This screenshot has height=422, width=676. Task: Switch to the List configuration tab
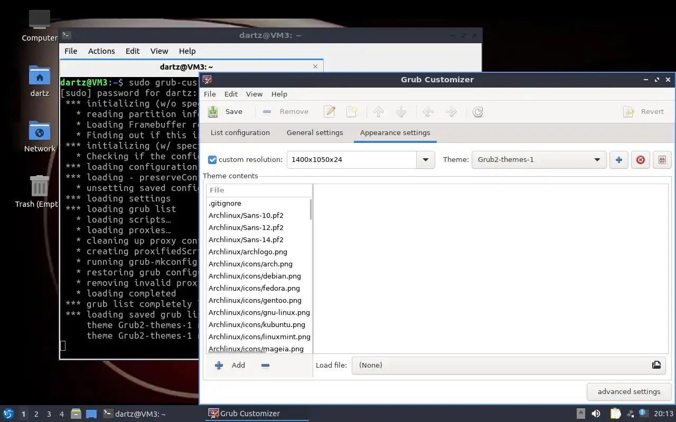click(x=240, y=132)
